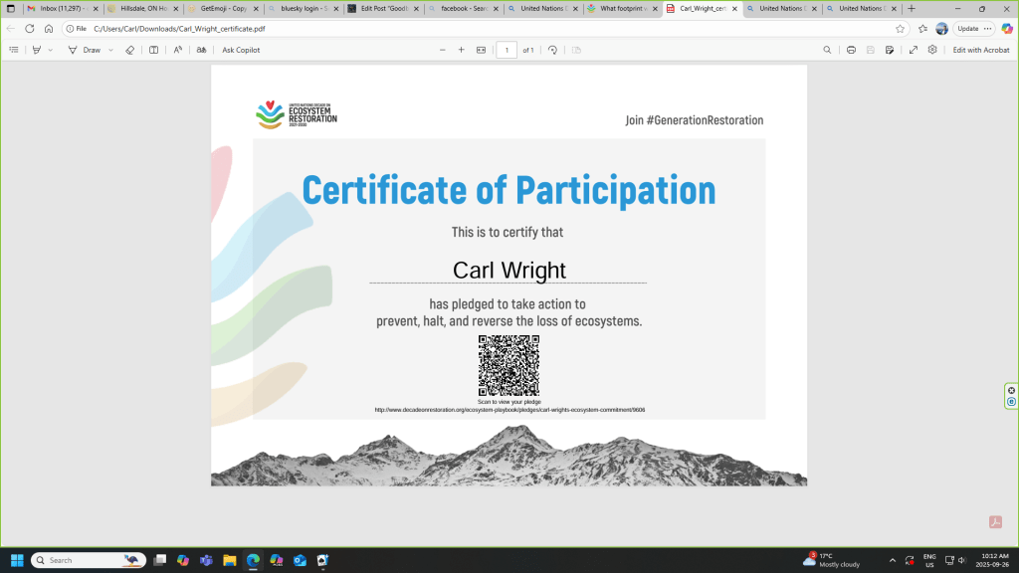Select the Erase tool in PDF toolbar

(129, 50)
